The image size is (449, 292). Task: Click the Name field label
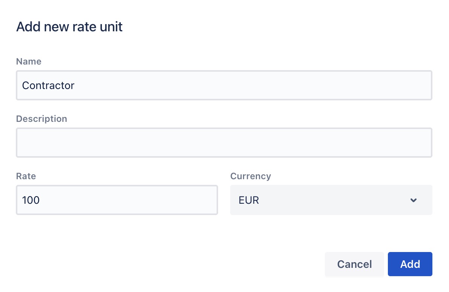pyautogui.click(x=29, y=61)
